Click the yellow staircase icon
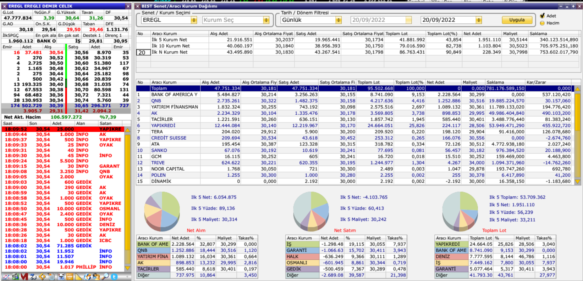Image resolution: width=583 pixels, height=281 pixels. [x=78, y=276]
